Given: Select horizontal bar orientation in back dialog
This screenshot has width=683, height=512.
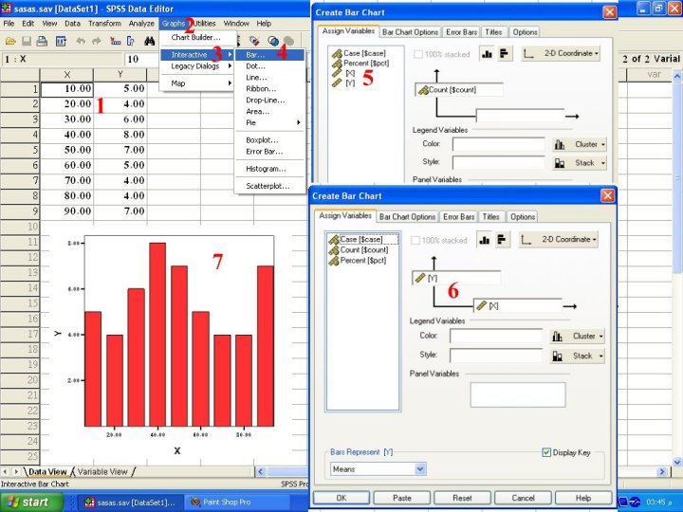Looking at the screenshot, I should (x=504, y=54).
